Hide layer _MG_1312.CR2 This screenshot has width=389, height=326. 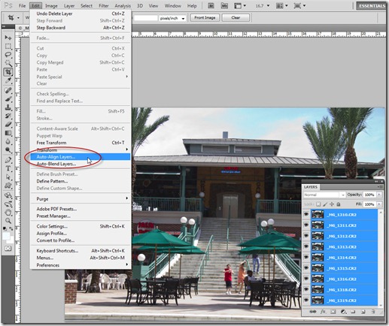(x=306, y=236)
